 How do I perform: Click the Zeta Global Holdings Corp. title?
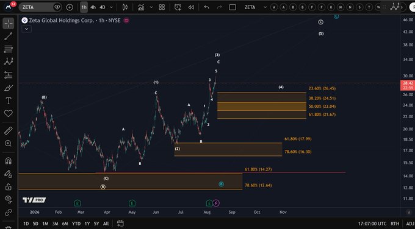point(62,20)
